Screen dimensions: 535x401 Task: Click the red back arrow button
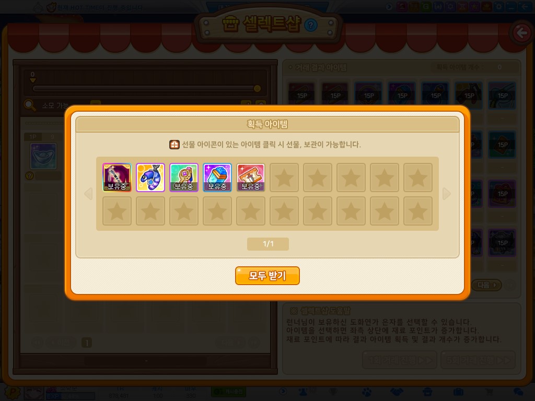click(521, 33)
